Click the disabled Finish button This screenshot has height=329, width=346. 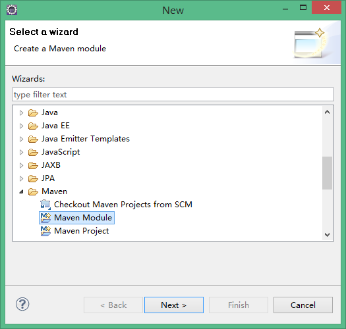tap(239, 305)
